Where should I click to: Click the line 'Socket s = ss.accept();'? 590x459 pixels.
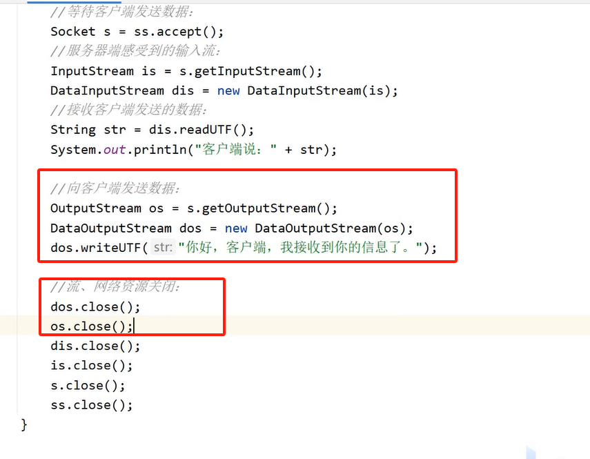(x=137, y=32)
